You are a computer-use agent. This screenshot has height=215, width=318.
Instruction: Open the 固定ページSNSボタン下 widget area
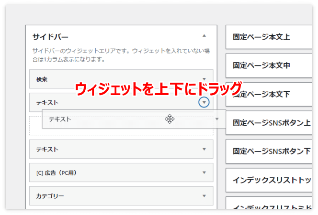pos(269,151)
